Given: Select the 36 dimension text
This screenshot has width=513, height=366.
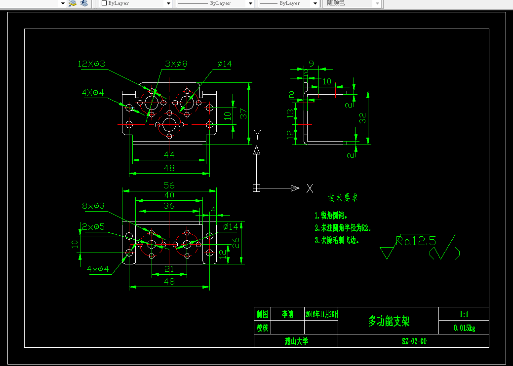Looking at the screenshot, I should 169,206.
